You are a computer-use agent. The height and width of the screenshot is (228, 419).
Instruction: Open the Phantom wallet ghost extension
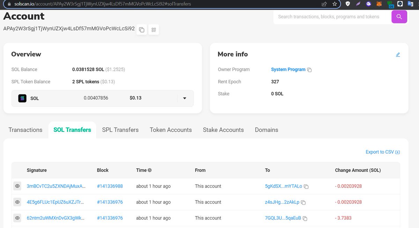[368, 4]
